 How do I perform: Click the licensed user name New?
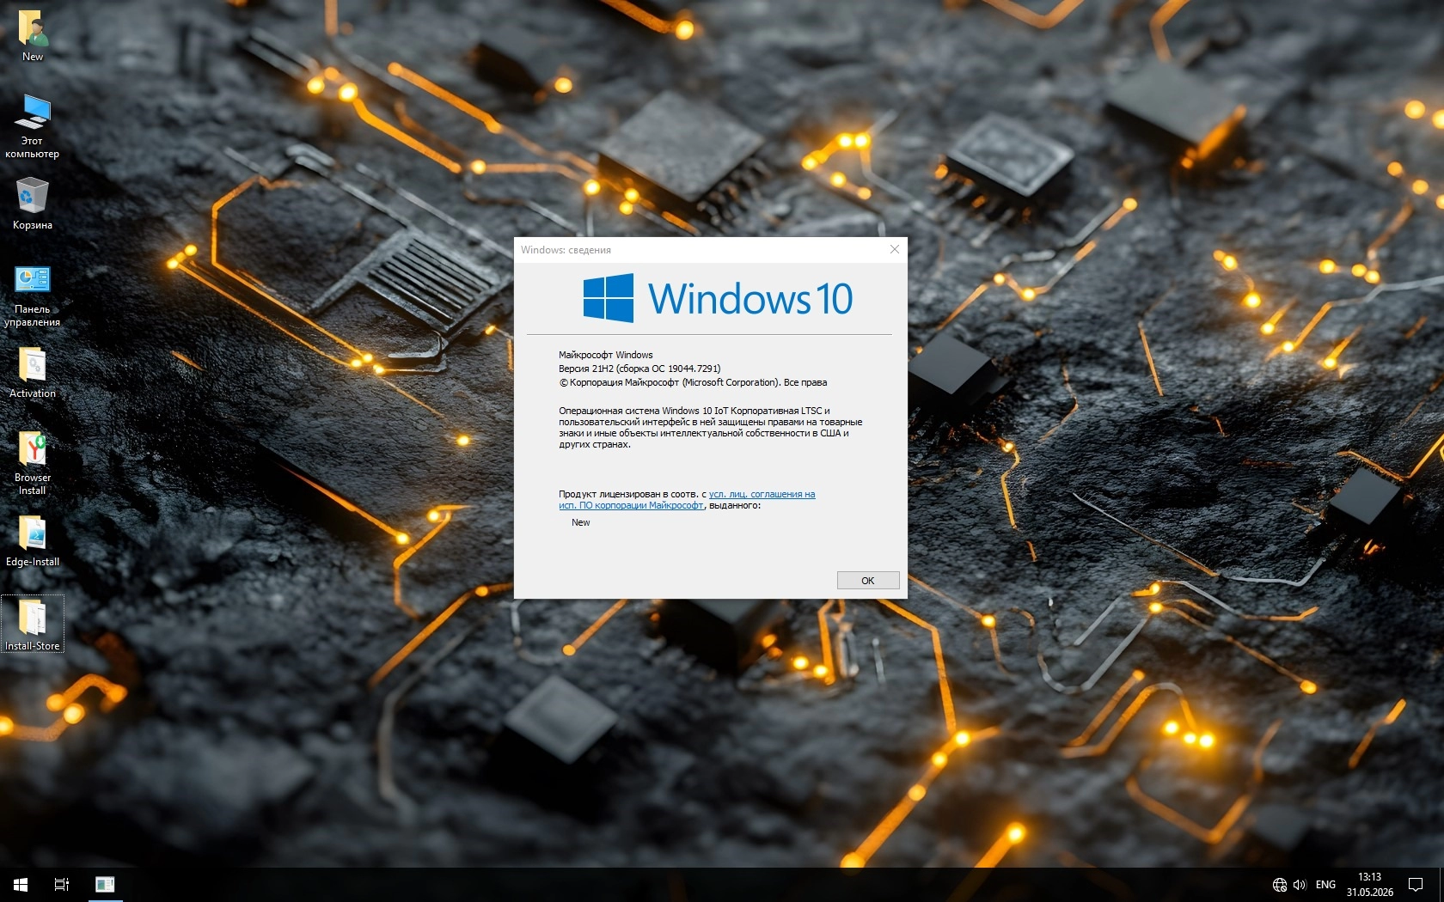pyautogui.click(x=581, y=522)
